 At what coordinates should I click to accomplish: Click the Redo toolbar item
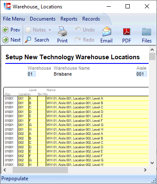coord(84,40)
